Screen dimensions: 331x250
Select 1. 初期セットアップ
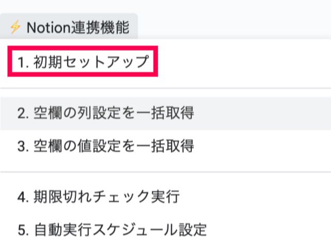click(83, 63)
